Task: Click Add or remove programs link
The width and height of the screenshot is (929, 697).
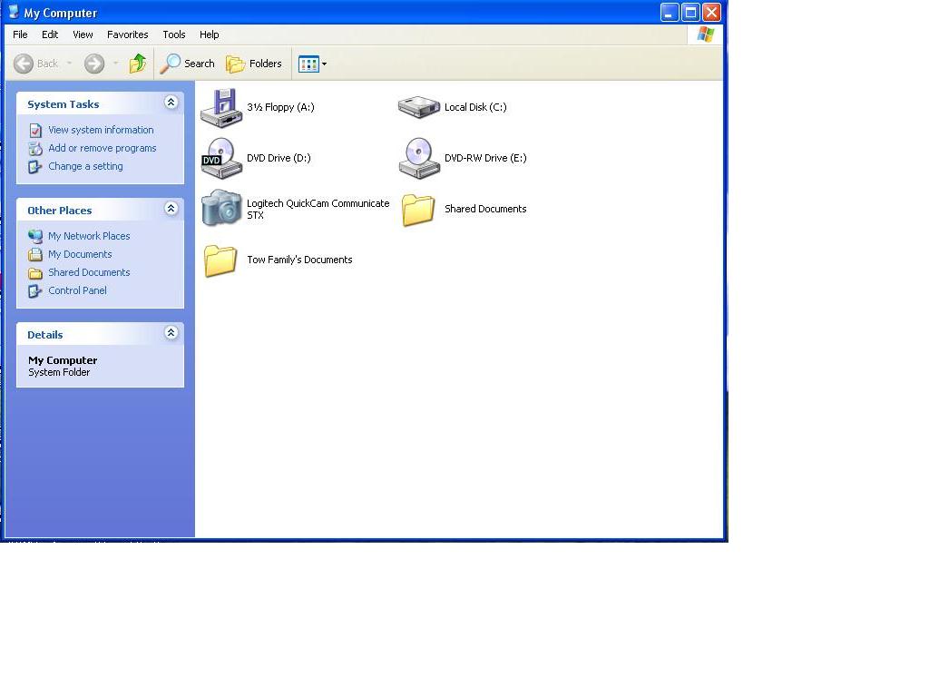Action: pyautogui.click(x=102, y=148)
